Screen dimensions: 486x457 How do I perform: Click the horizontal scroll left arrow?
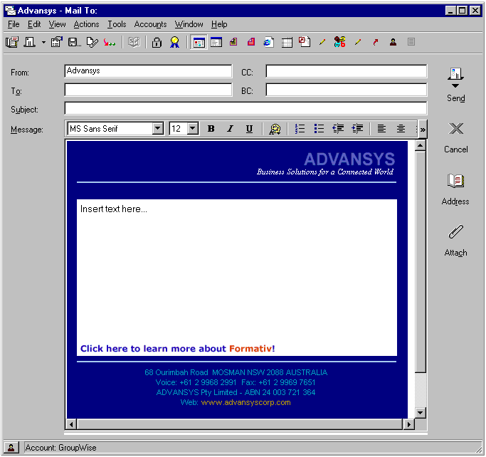72,424
